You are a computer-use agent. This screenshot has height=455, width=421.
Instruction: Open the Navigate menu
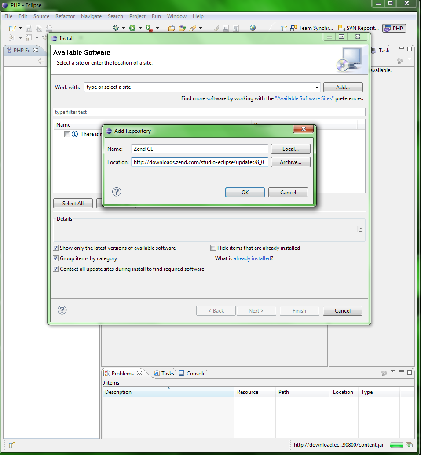(91, 16)
